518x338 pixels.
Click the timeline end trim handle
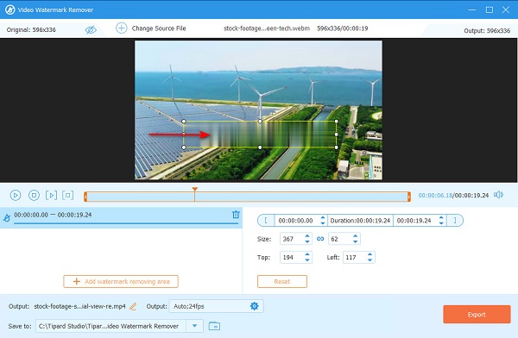click(x=409, y=197)
